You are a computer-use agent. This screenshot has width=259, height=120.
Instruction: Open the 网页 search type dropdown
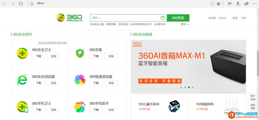coord(96,18)
